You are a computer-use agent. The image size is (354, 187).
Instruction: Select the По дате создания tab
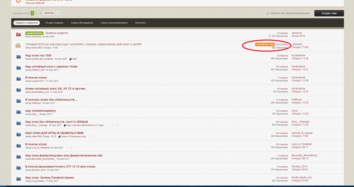coord(54,23)
